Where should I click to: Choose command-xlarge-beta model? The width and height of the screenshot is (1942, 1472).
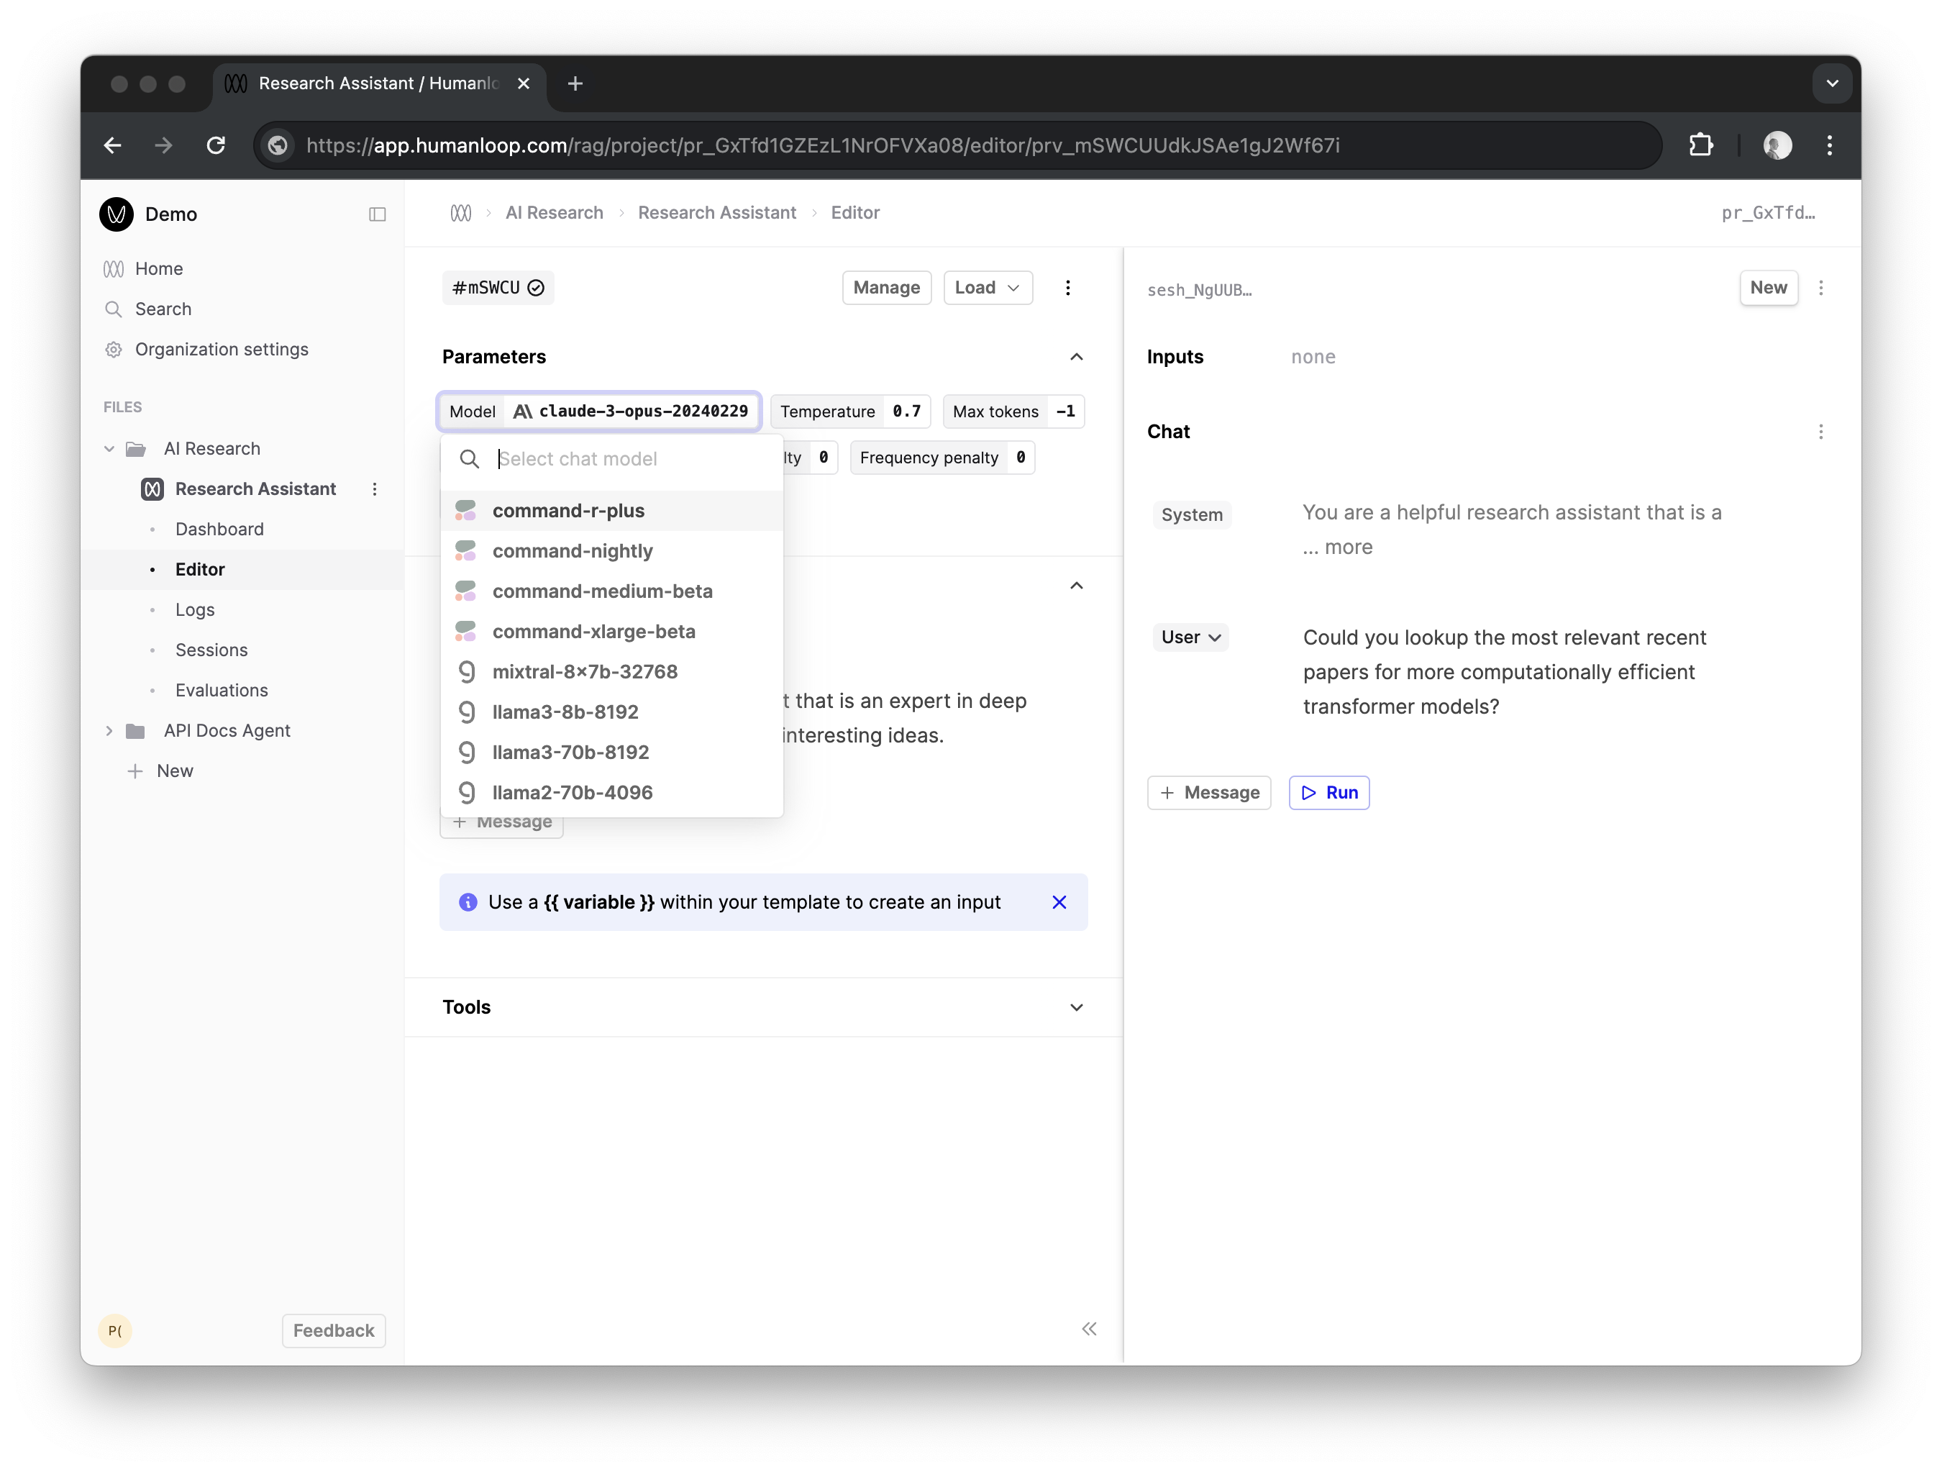(612, 632)
